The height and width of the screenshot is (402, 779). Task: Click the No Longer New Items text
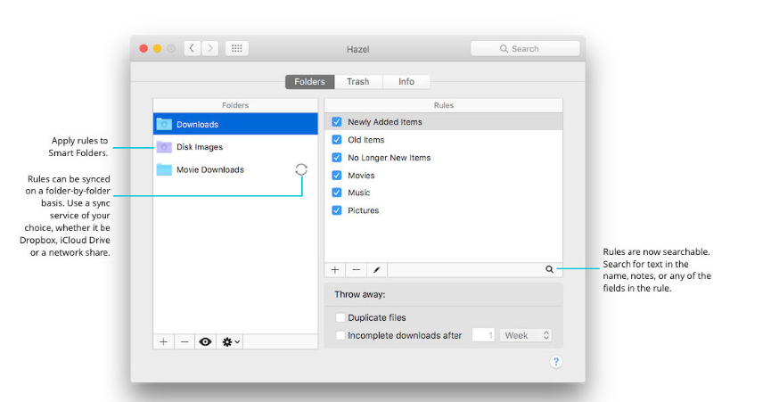(x=389, y=158)
